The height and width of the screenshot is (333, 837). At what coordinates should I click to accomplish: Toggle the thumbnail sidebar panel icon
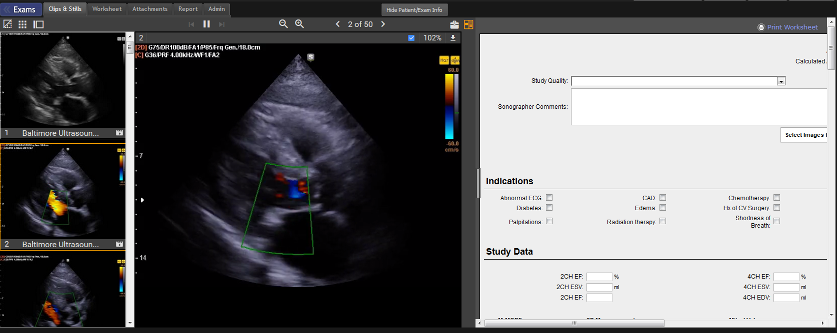click(38, 24)
